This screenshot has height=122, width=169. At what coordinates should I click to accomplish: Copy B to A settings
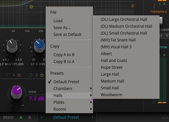coord(69,62)
